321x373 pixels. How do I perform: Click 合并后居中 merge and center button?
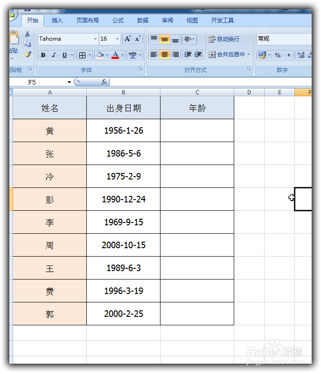[226, 55]
